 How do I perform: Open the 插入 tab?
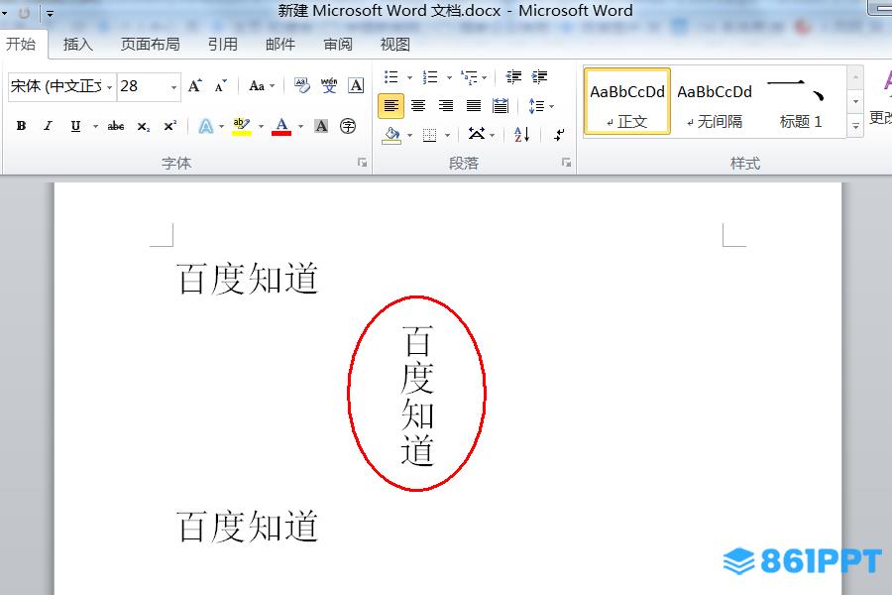click(78, 44)
